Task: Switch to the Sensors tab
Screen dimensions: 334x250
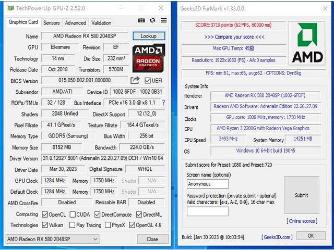Action: tap(51, 23)
